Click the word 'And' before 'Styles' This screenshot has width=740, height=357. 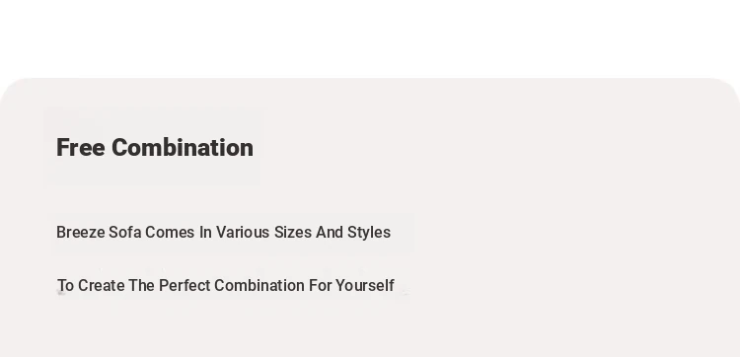point(330,233)
